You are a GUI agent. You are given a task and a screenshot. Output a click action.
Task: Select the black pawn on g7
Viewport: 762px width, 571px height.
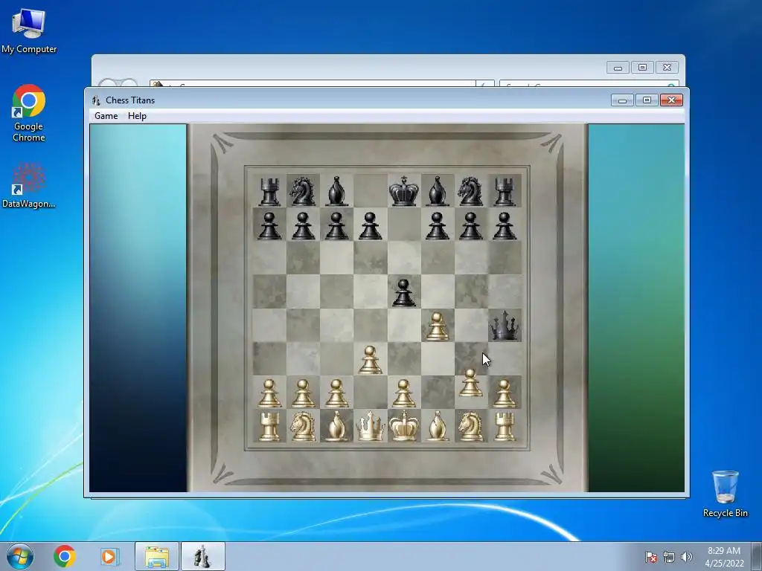pyautogui.click(x=470, y=226)
